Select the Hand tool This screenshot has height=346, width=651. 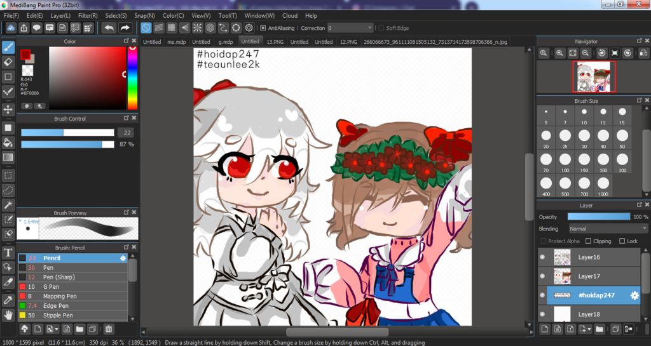pyautogui.click(x=8, y=315)
